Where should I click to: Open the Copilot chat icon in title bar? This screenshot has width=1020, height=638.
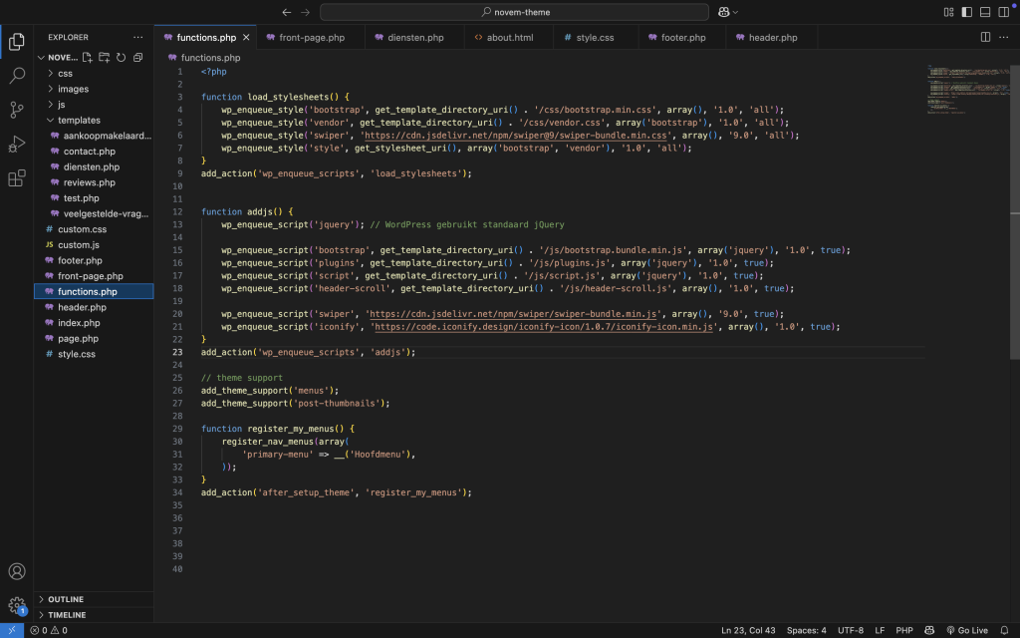click(723, 12)
